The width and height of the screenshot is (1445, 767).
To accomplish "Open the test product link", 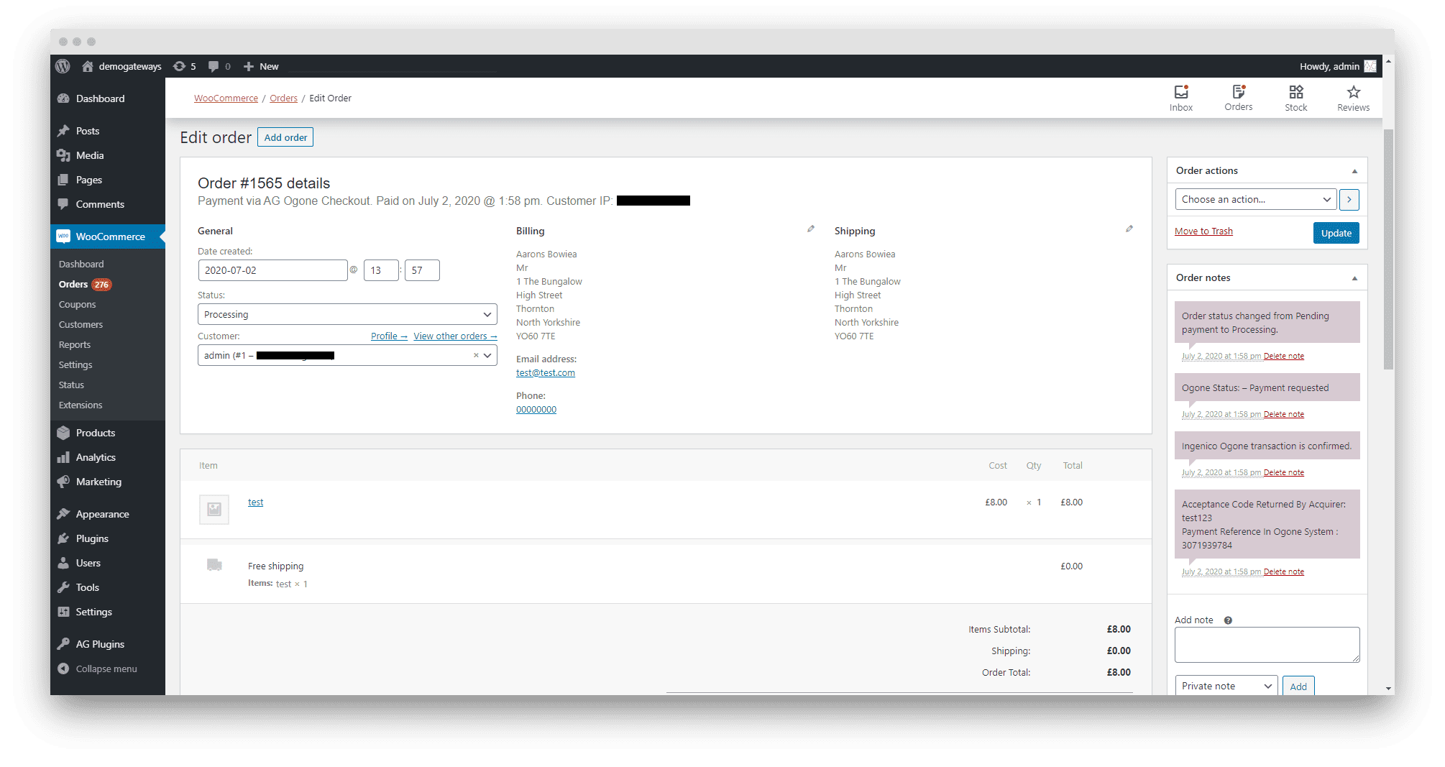I will 255,502.
